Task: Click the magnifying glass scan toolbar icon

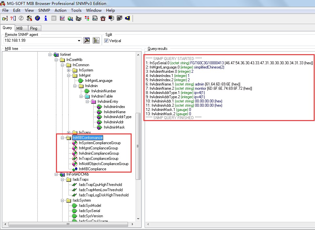Action: pyautogui.click(x=70, y=18)
